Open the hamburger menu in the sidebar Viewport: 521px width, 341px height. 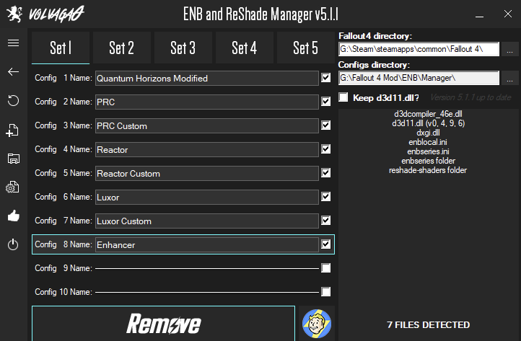tap(13, 43)
